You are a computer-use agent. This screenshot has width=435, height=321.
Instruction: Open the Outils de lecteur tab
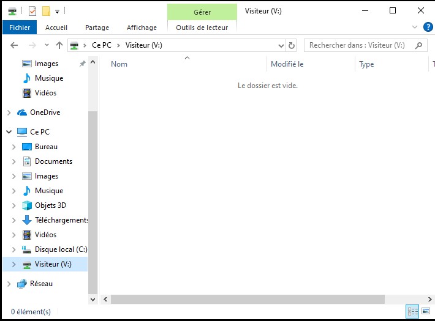202,28
